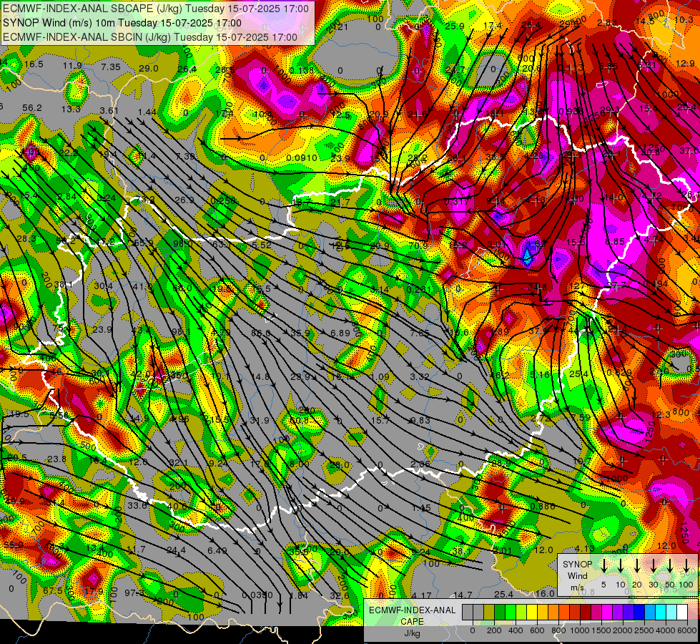Click the 5 m/s wind arrow in legend
This screenshot has width=700, height=644.
[604, 566]
